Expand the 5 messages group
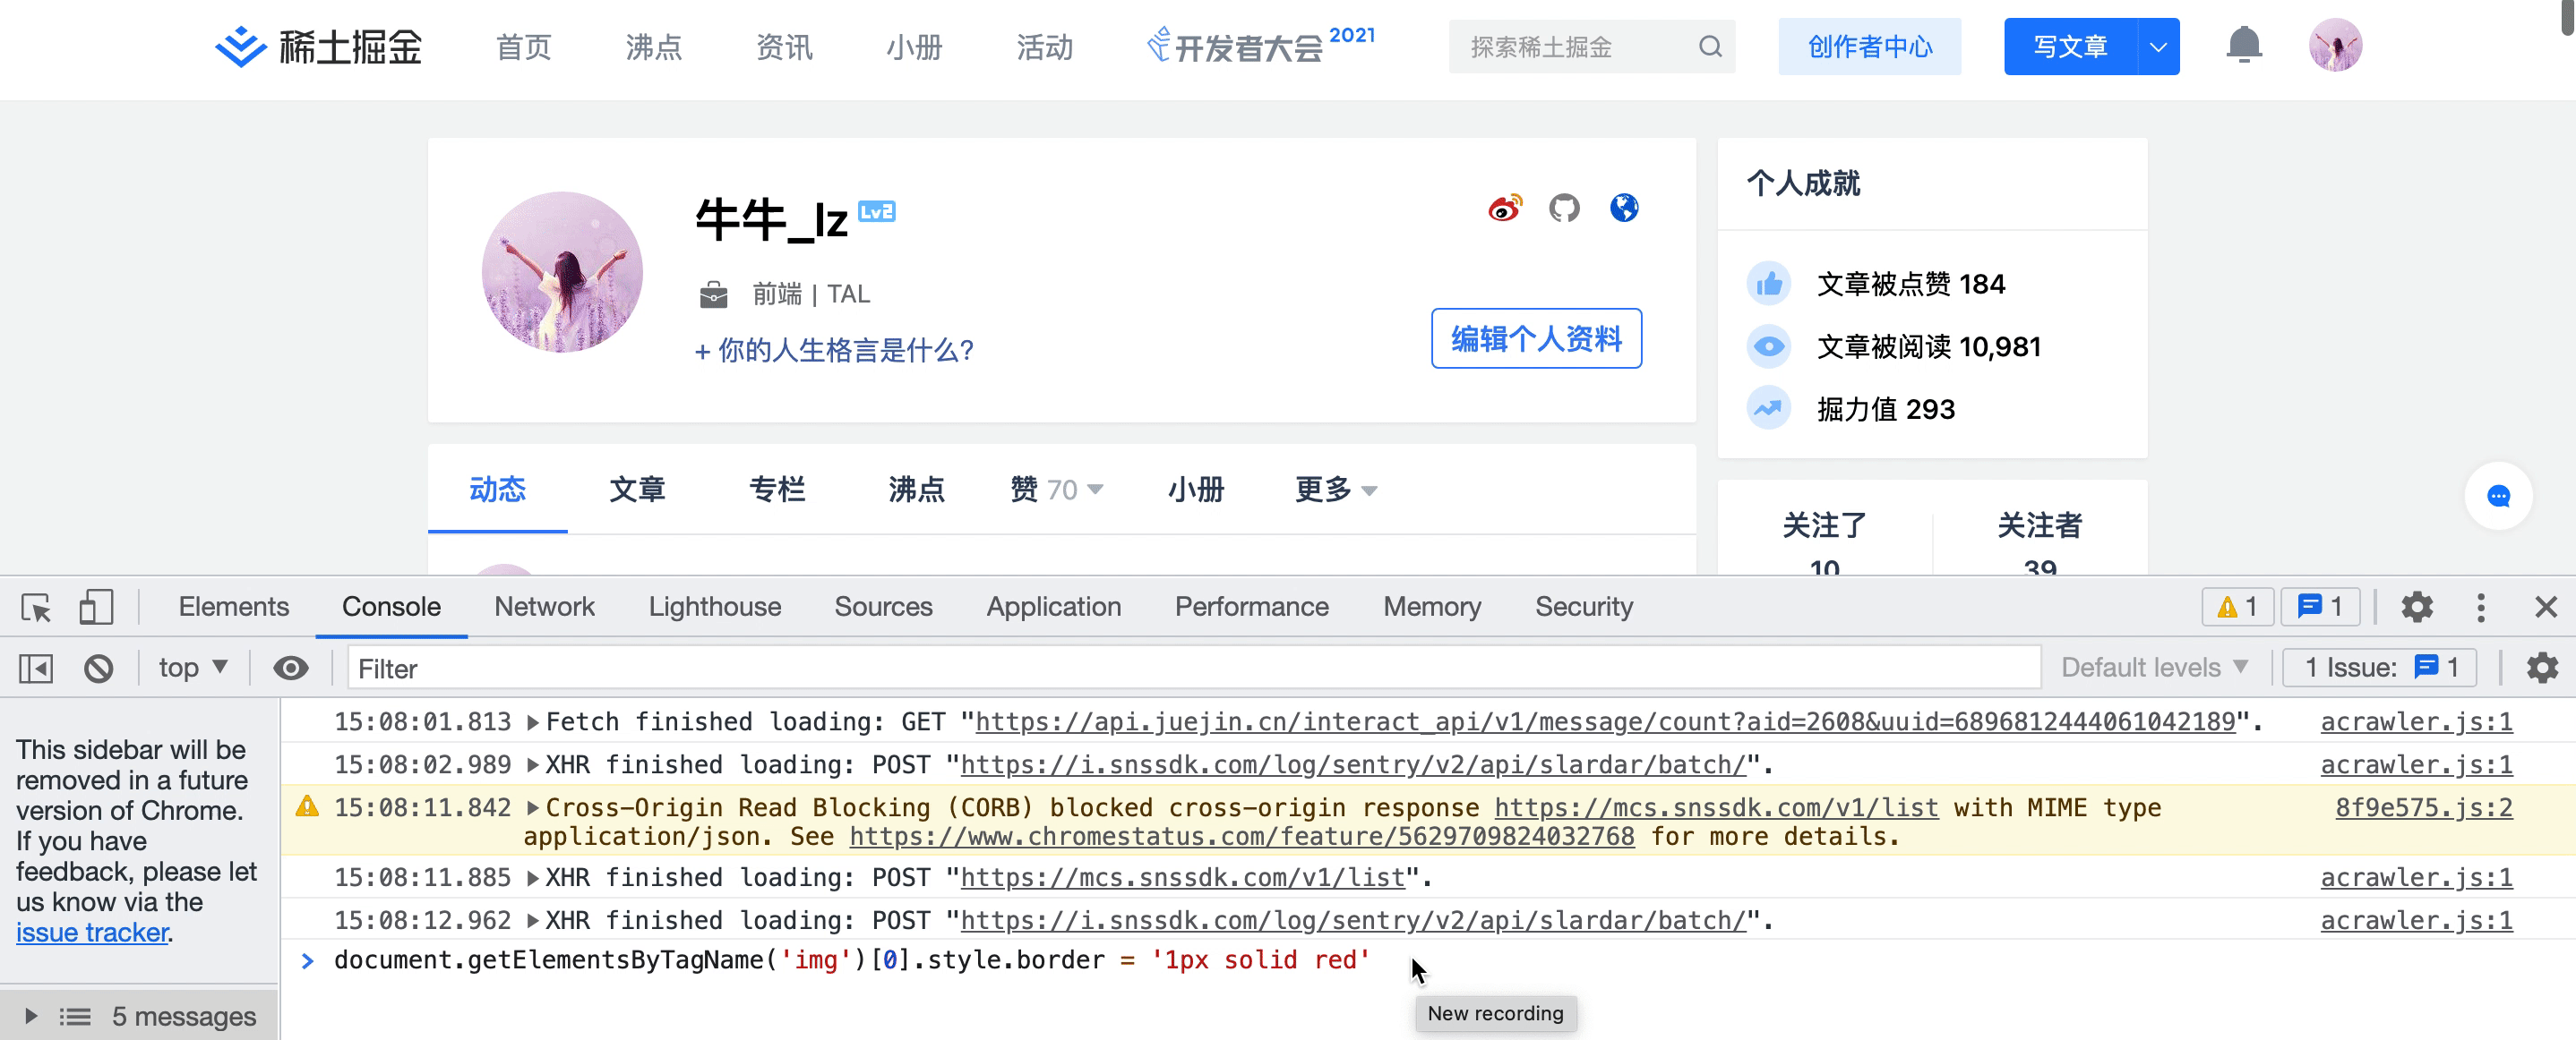 pos(31,1016)
